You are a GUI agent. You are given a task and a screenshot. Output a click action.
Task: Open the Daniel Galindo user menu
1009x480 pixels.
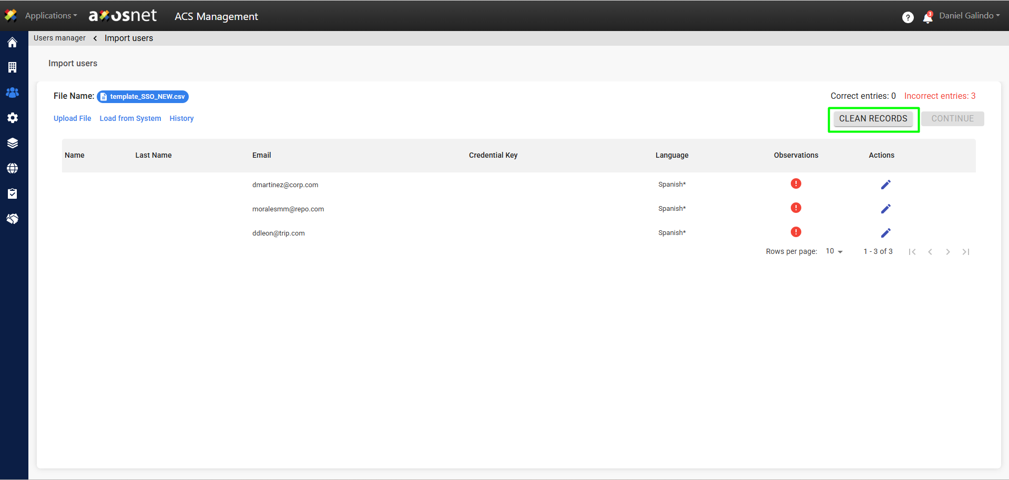(x=969, y=16)
